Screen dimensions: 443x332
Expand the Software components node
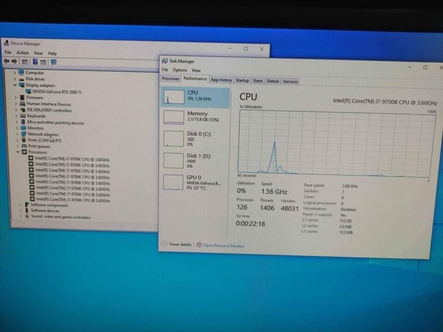pos(20,205)
